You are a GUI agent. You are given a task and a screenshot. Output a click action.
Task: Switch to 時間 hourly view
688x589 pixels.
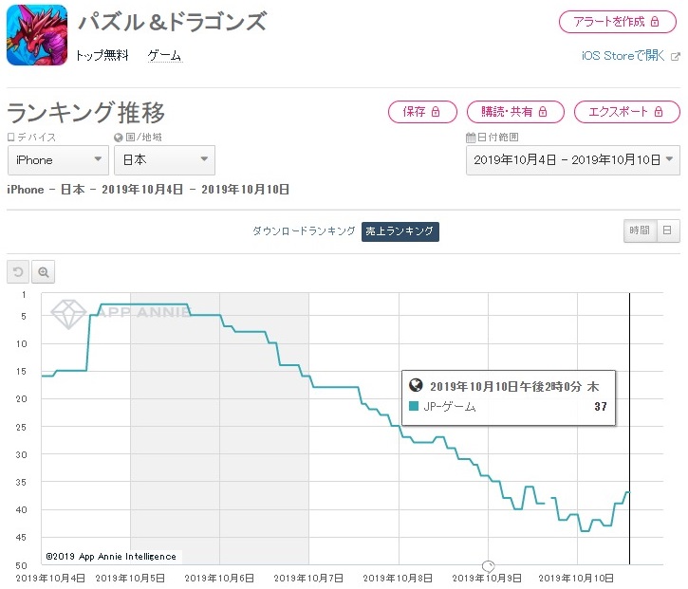point(639,230)
